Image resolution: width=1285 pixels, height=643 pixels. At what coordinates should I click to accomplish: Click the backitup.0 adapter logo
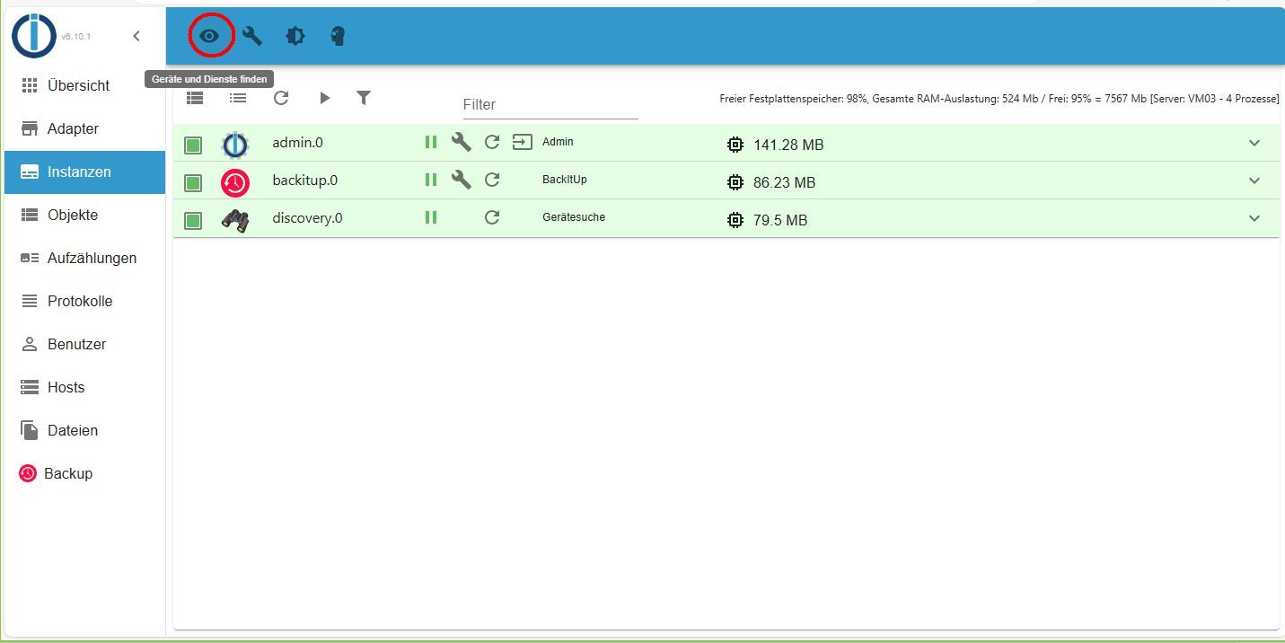[235, 182]
